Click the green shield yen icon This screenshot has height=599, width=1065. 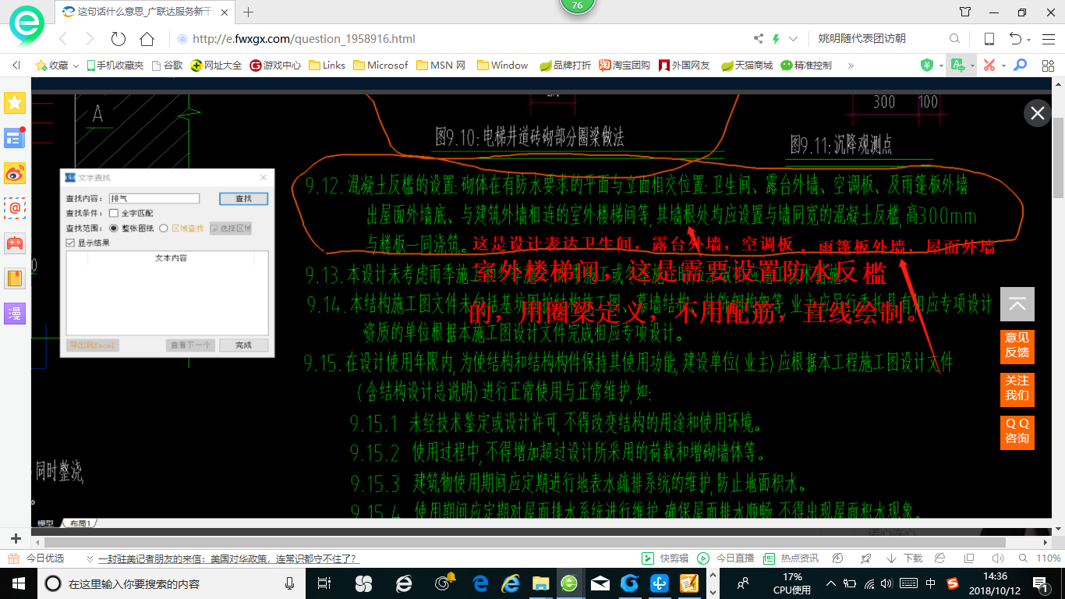click(927, 66)
